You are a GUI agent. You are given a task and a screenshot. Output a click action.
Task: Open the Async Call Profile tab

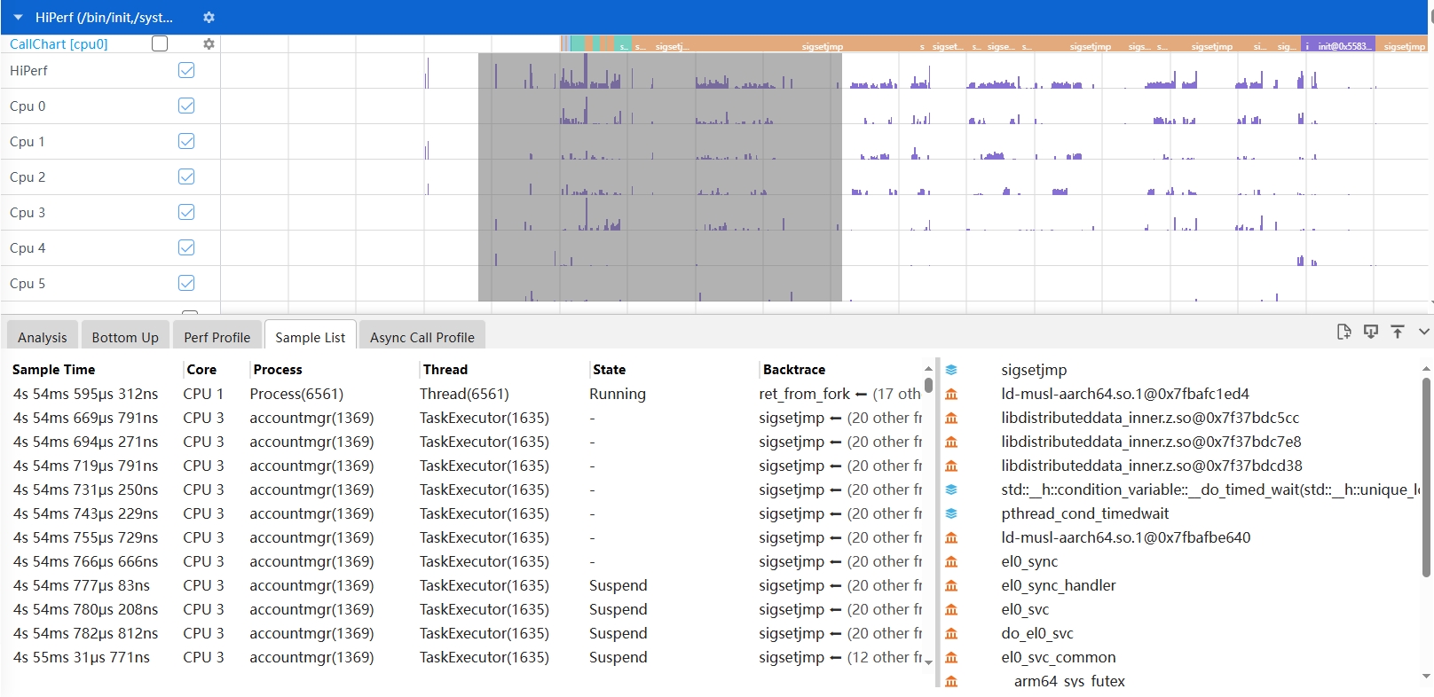coord(422,337)
